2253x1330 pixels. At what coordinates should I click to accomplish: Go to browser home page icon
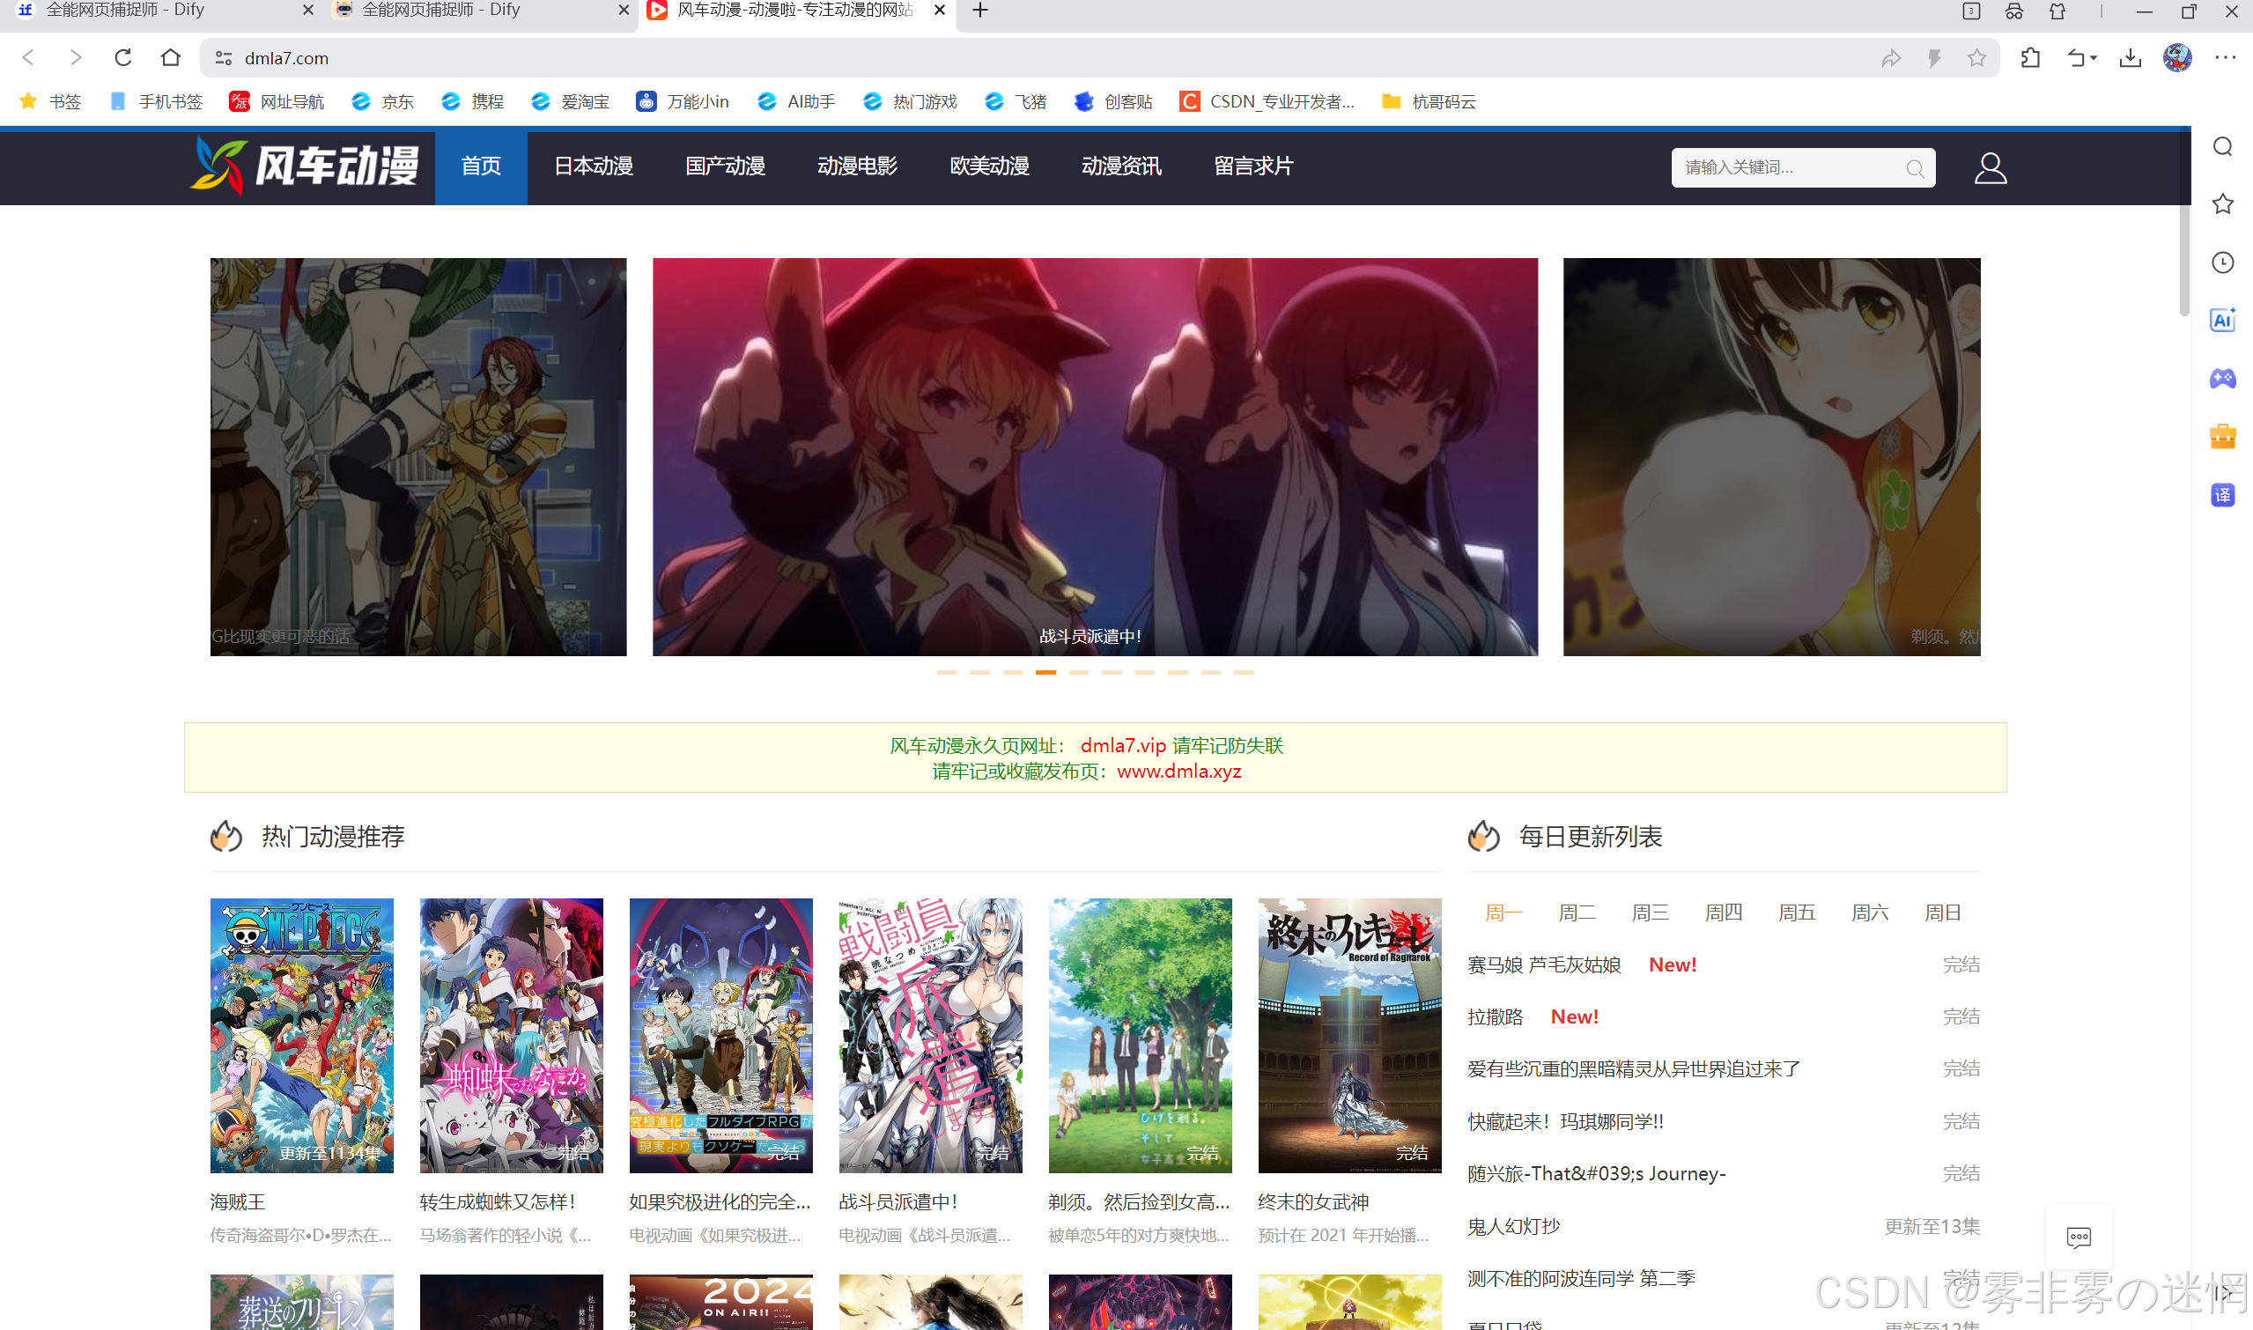(x=170, y=58)
